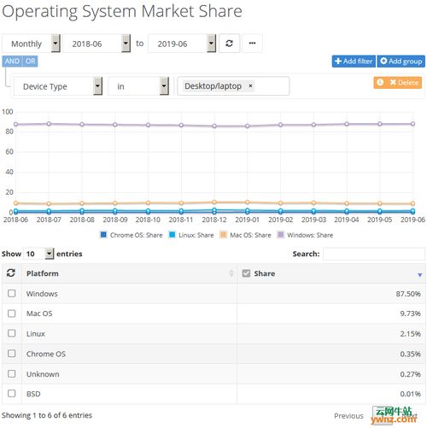Open the 2018-06 start date dropdown
The image size is (427, 428).
pos(97,44)
